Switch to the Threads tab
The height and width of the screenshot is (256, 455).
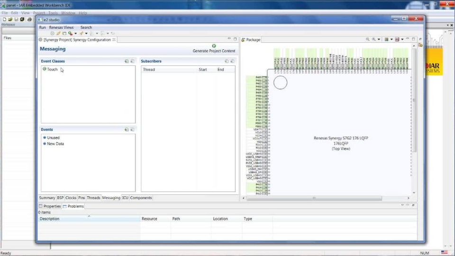(93, 198)
